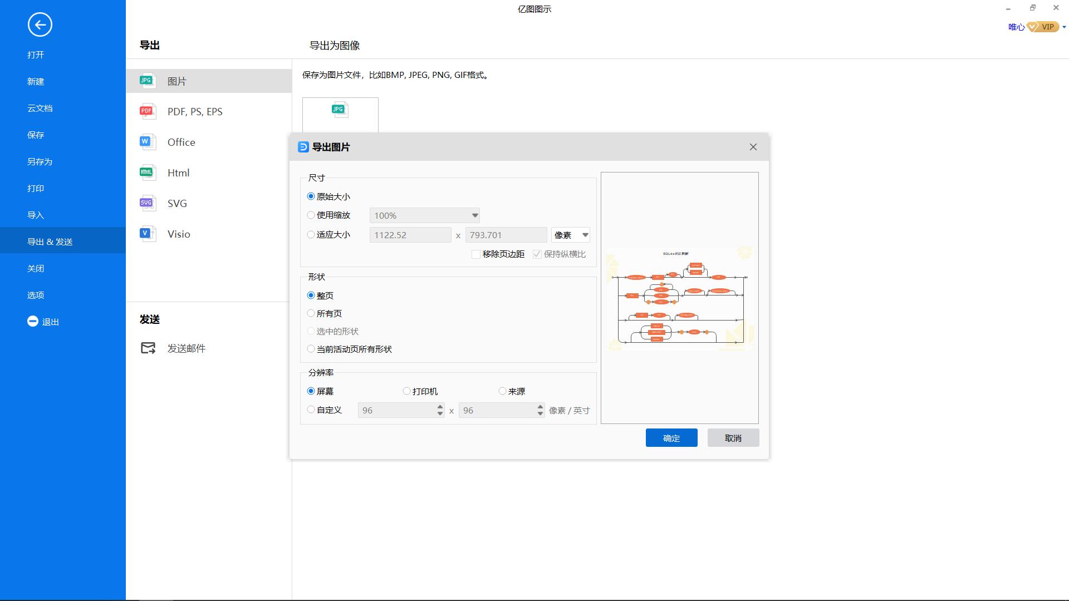Expand the VIP account dropdown arrow
Screen dimensions: 1069x601
[1063, 26]
